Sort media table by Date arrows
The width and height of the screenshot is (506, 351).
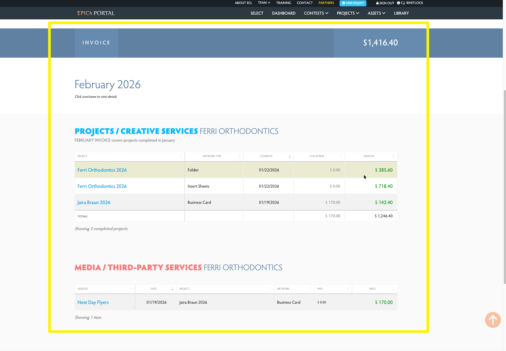pos(173,289)
